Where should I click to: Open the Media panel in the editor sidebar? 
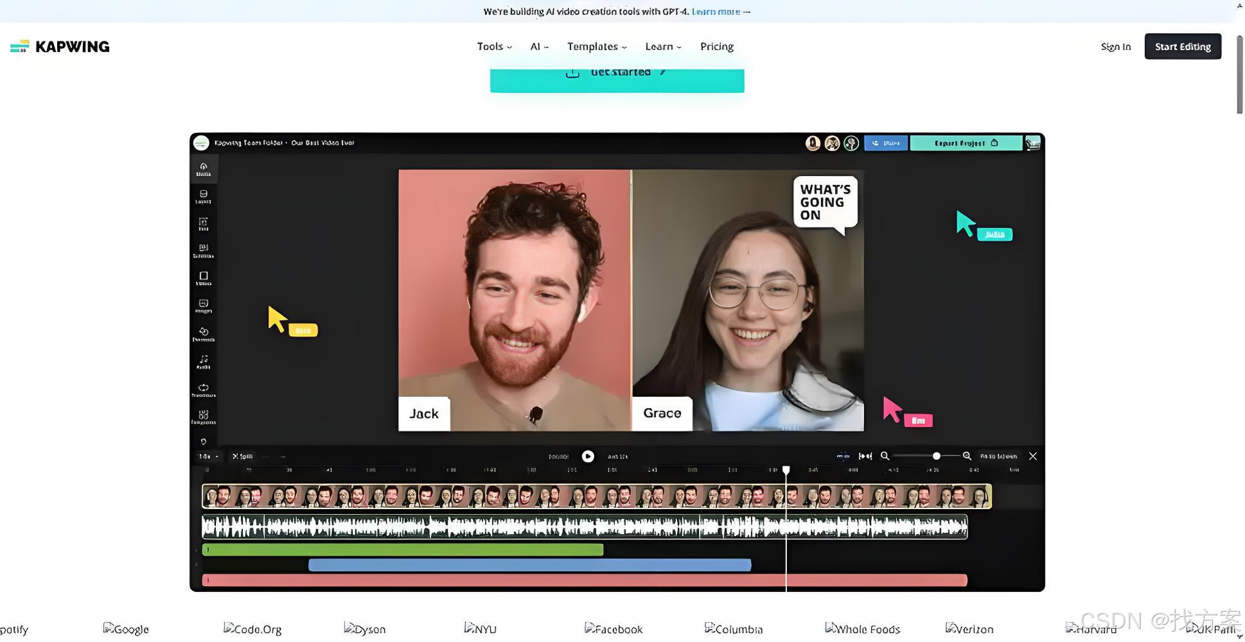(x=203, y=169)
